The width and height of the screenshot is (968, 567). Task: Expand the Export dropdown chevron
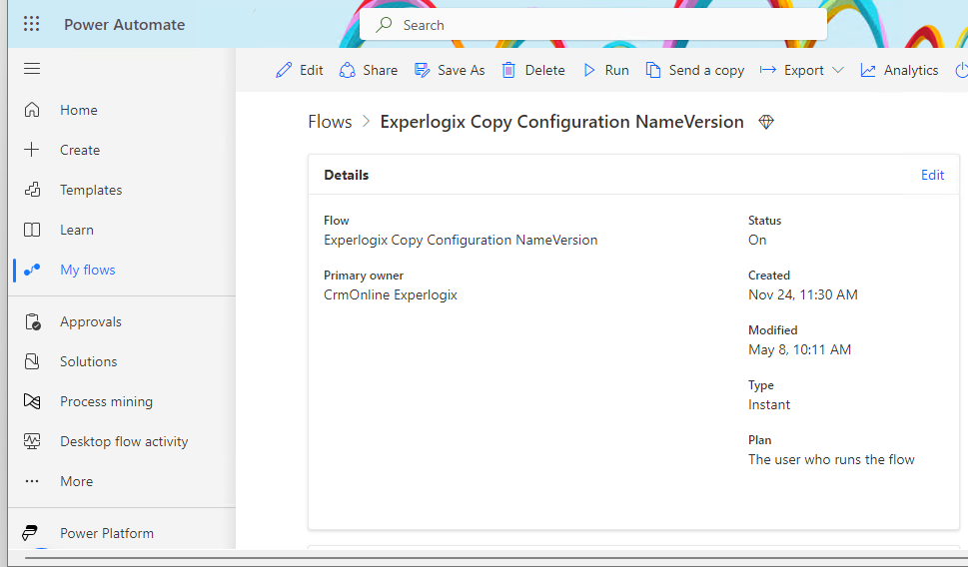pos(838,70)
